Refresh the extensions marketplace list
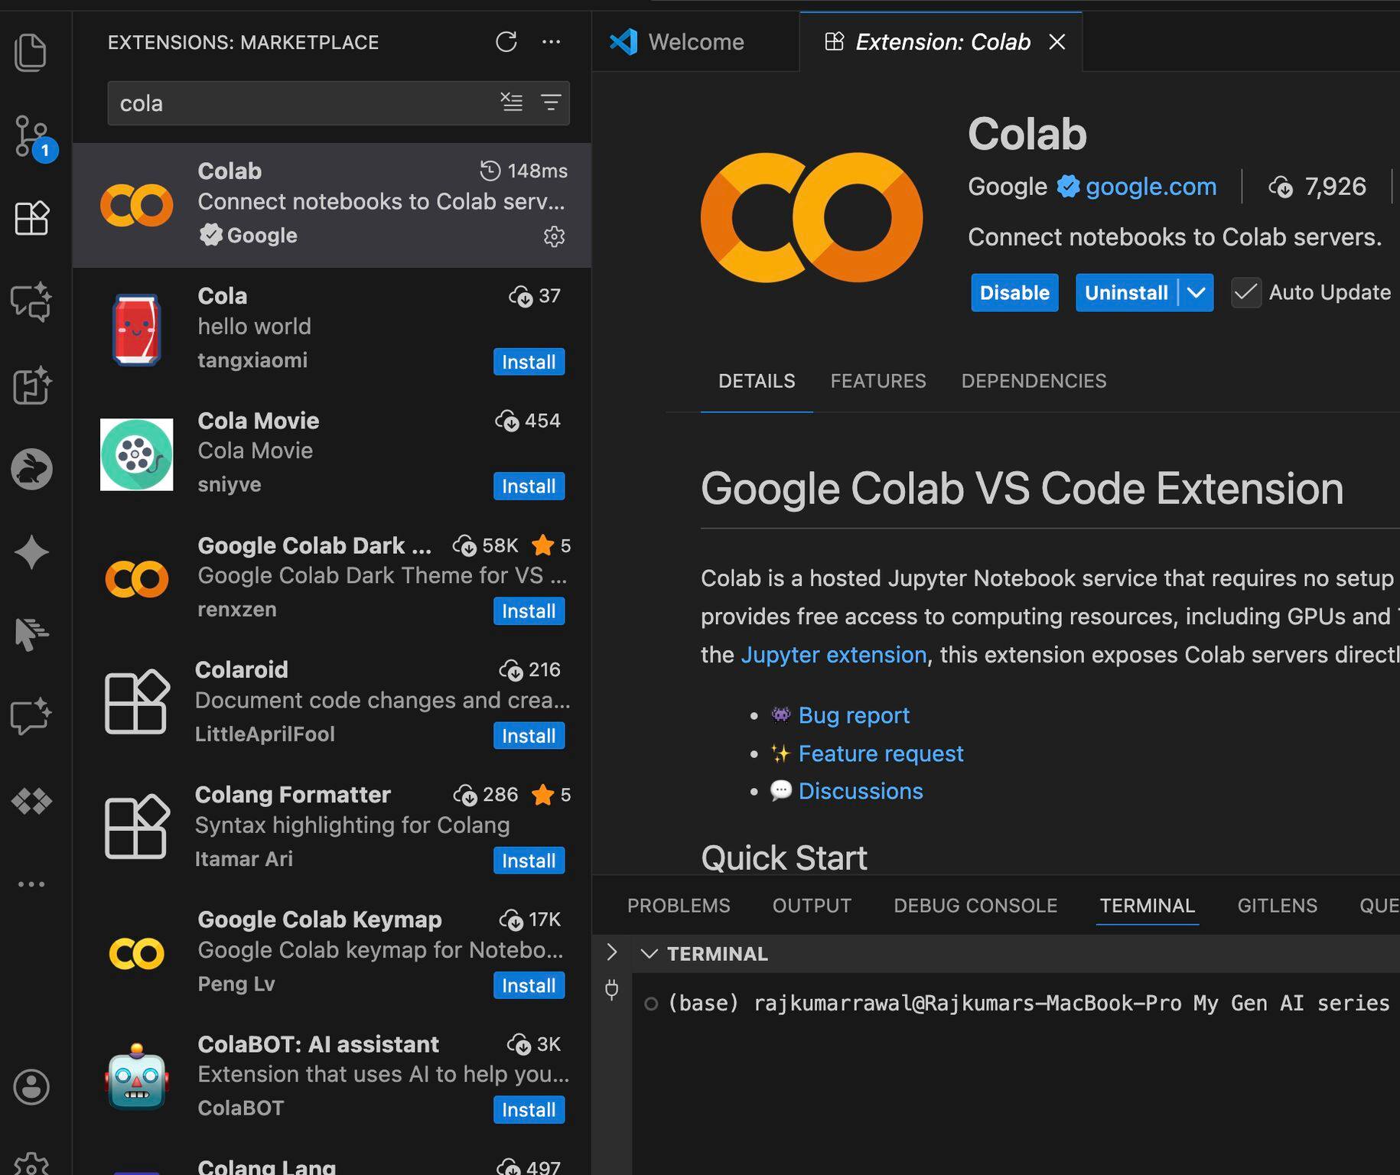The height and width of the screenshot is (1175, 1400). (x=506, y=42)
